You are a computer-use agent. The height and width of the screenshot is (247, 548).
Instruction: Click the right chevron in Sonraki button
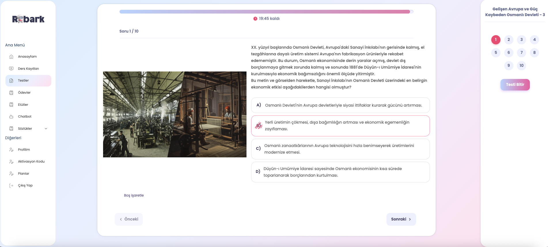410,219
